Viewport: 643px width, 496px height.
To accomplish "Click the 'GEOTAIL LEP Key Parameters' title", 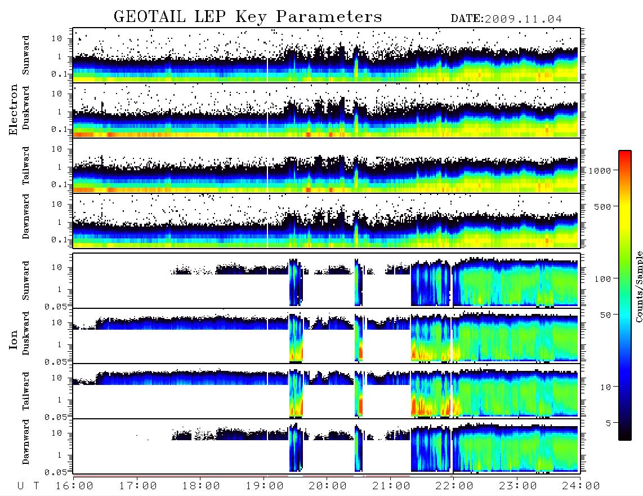I will (x=248, y=17).
